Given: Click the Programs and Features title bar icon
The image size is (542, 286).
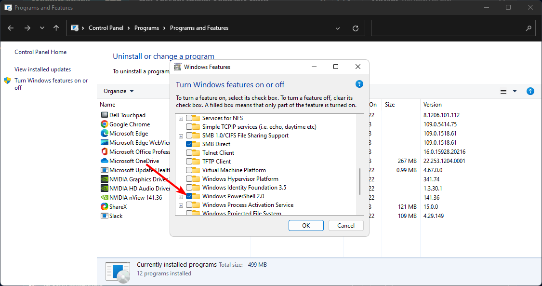Looking at the screenshot, I should (8, 7).
